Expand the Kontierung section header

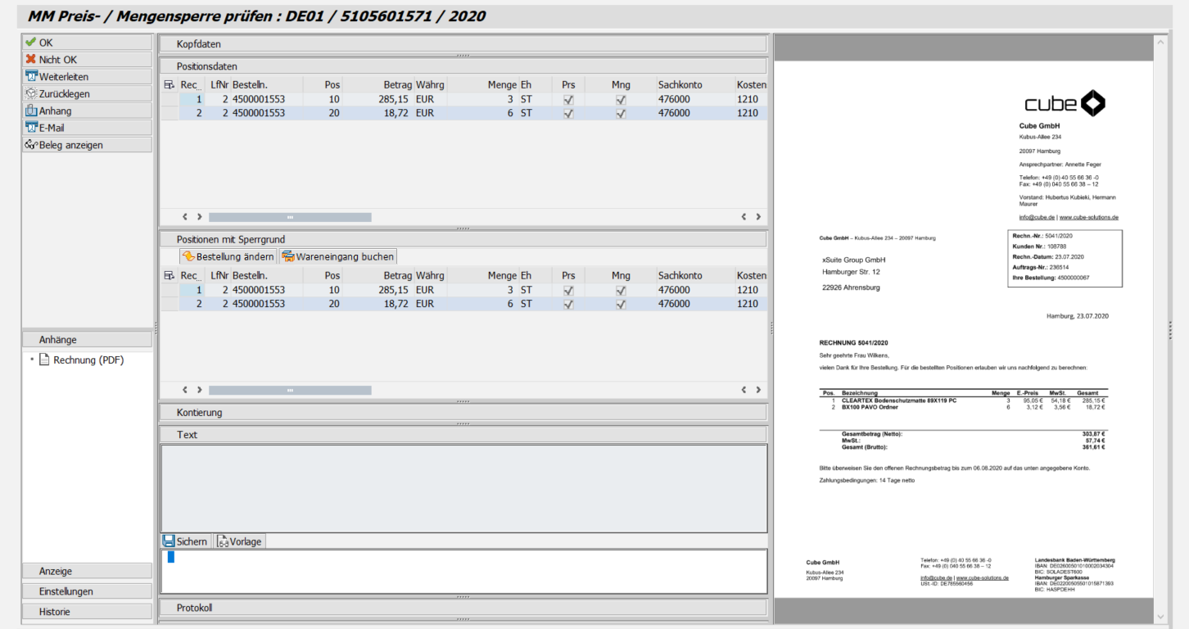point(199,413)
